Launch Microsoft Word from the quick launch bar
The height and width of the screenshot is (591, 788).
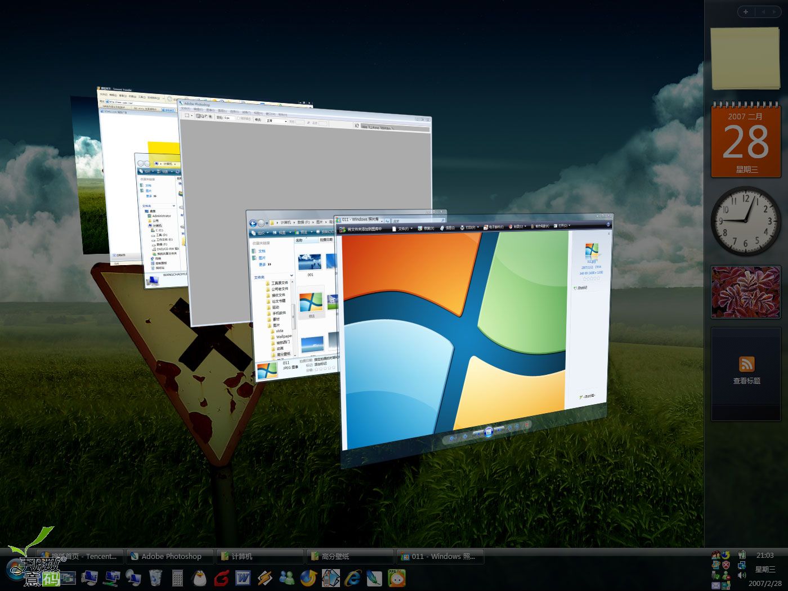pyautogui.click(x=243, y=577)
